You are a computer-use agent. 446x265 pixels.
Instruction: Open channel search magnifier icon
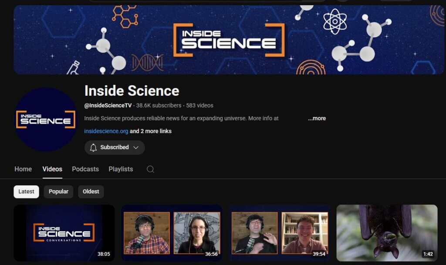click(150, 169)
